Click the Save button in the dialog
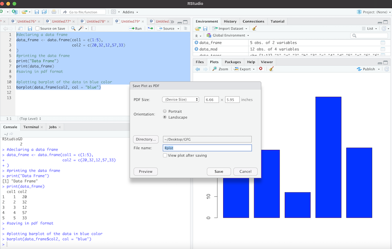The image size is (392, 249). [219, 171]
